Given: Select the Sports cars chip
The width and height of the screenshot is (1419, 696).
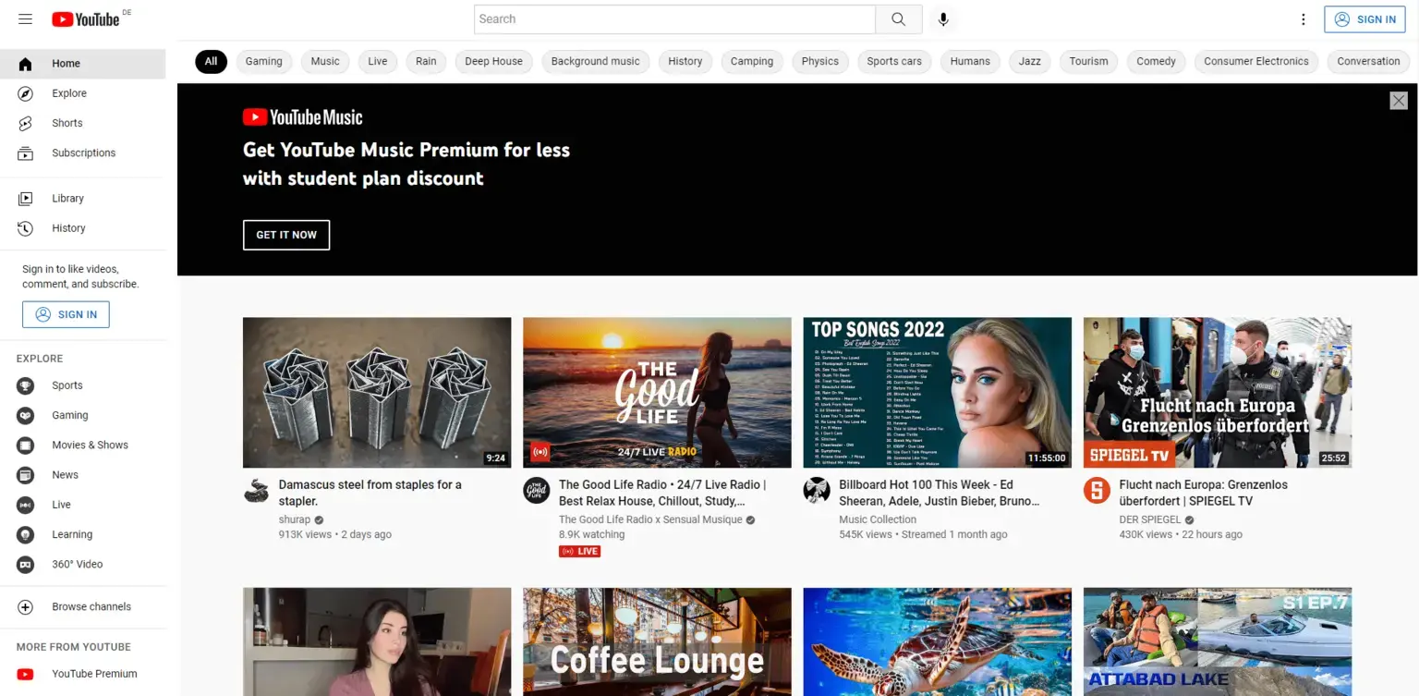Looking at the screenshot, I should pos(894,61).
